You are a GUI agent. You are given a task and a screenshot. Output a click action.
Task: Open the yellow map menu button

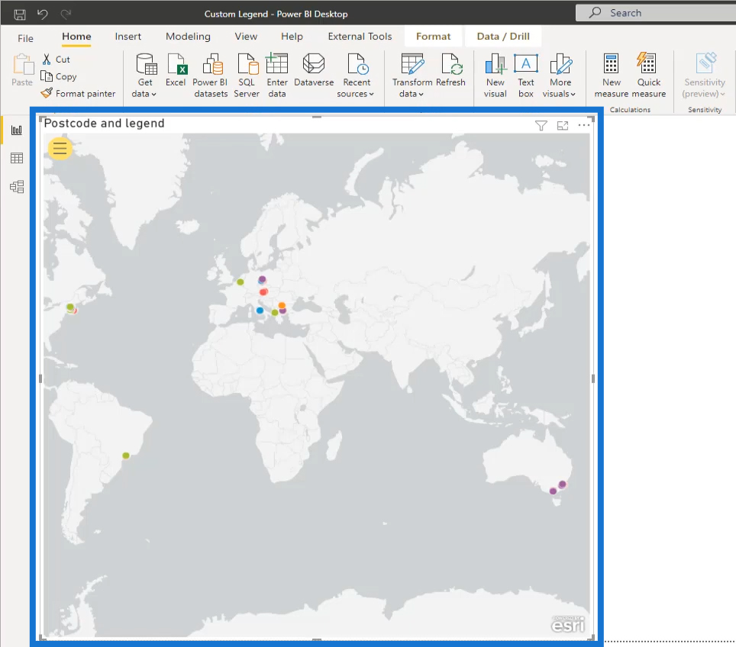pyautogui.click(x=60, y=148)
